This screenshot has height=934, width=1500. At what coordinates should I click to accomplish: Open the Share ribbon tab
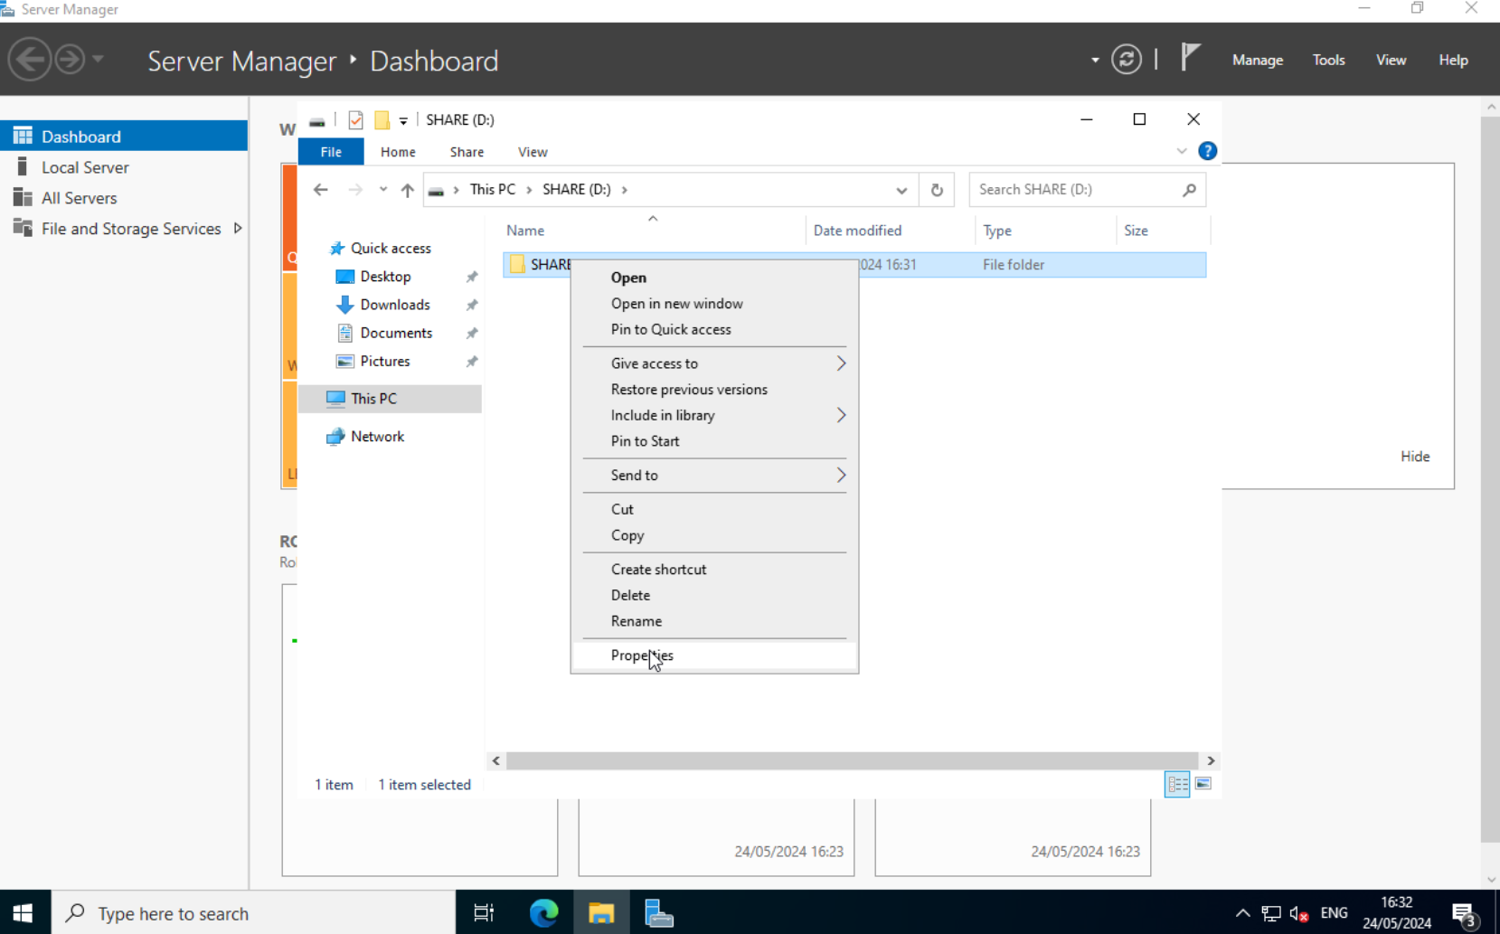(467, 152)
